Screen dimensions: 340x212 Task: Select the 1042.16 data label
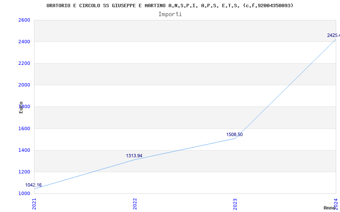pyautogui.click(x=34, y=185)
